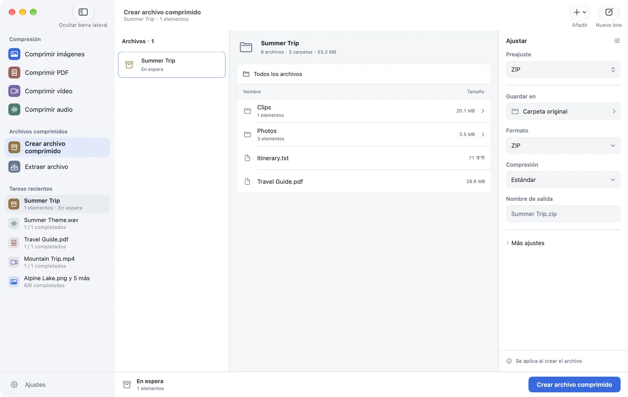628x397 pixels.
Task: Expand Más ajustes section
Action: [525, 243]
